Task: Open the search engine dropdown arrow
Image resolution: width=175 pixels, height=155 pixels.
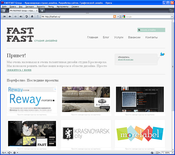Action: pos(172,17)
